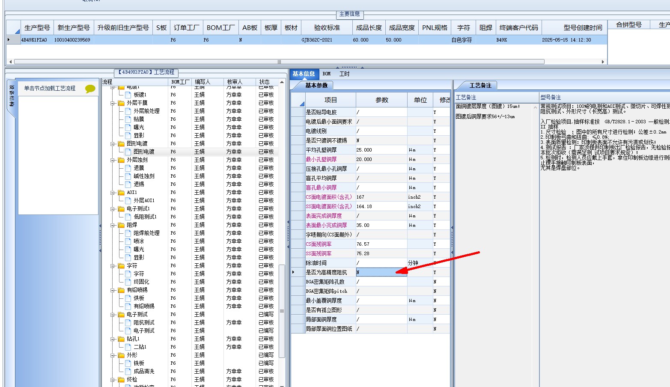Select the 图形电镀 child process row

[144, 152]
